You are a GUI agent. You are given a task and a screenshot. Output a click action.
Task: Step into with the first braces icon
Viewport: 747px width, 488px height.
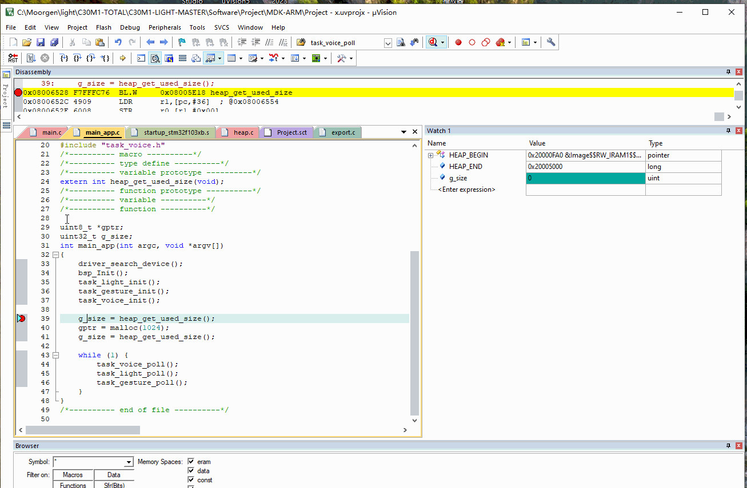(x=64, y=58)
